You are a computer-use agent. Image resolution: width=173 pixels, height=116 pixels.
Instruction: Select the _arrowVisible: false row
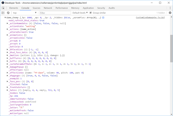(21, 38)
